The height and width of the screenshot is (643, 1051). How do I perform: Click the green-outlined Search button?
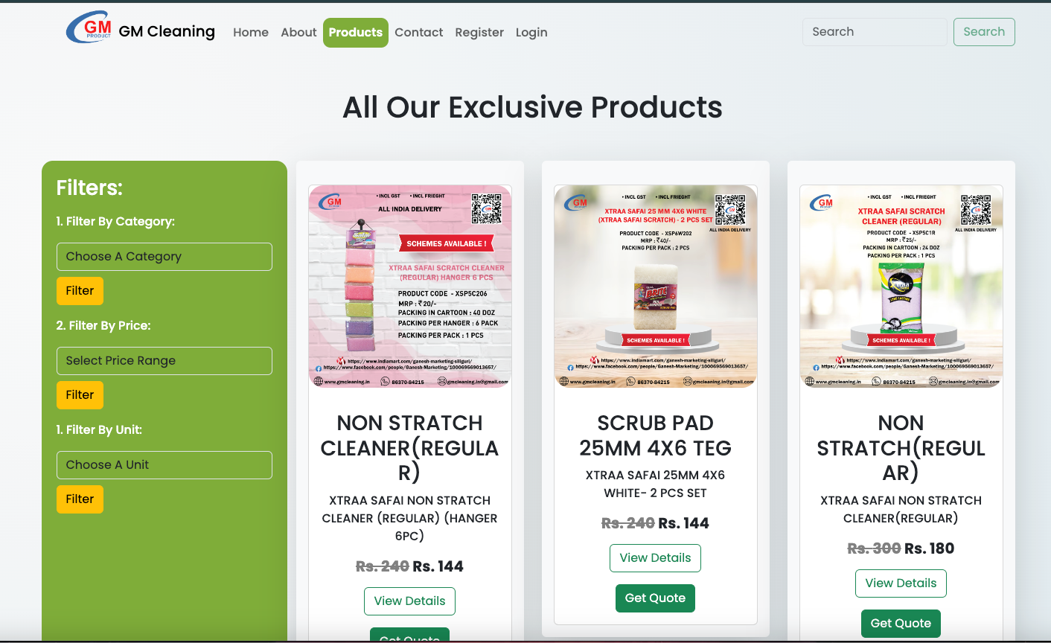point(984,32)
